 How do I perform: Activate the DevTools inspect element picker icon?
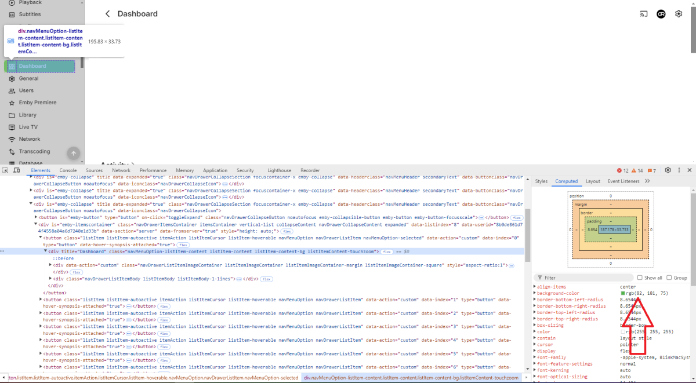pos(6,170)
